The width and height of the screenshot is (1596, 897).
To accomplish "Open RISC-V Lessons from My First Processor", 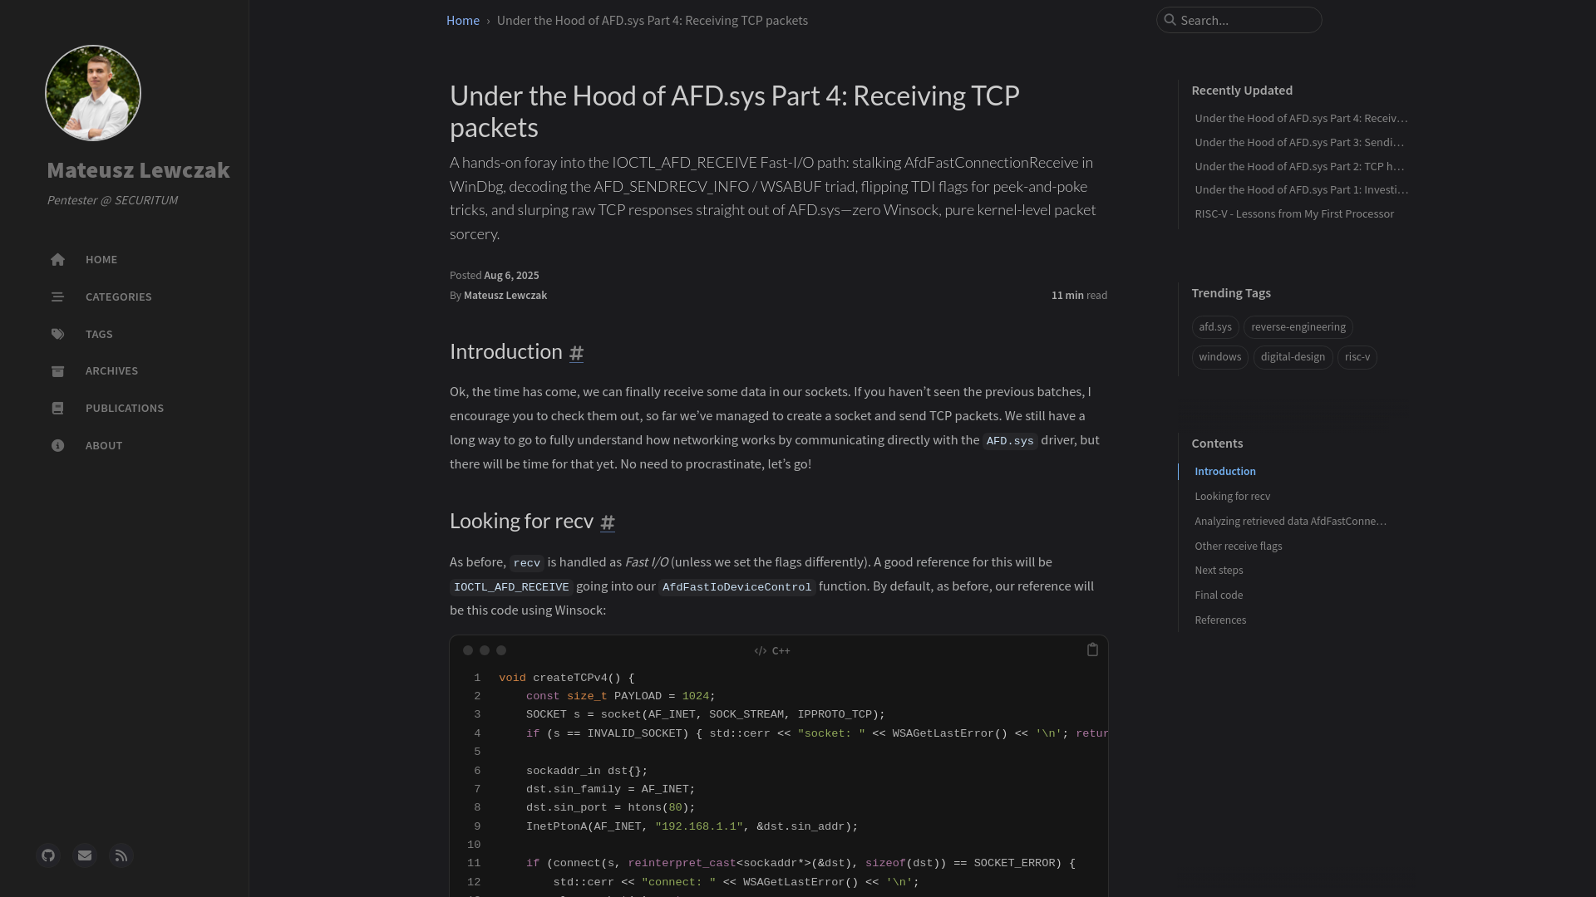I will pos(1294,214).
